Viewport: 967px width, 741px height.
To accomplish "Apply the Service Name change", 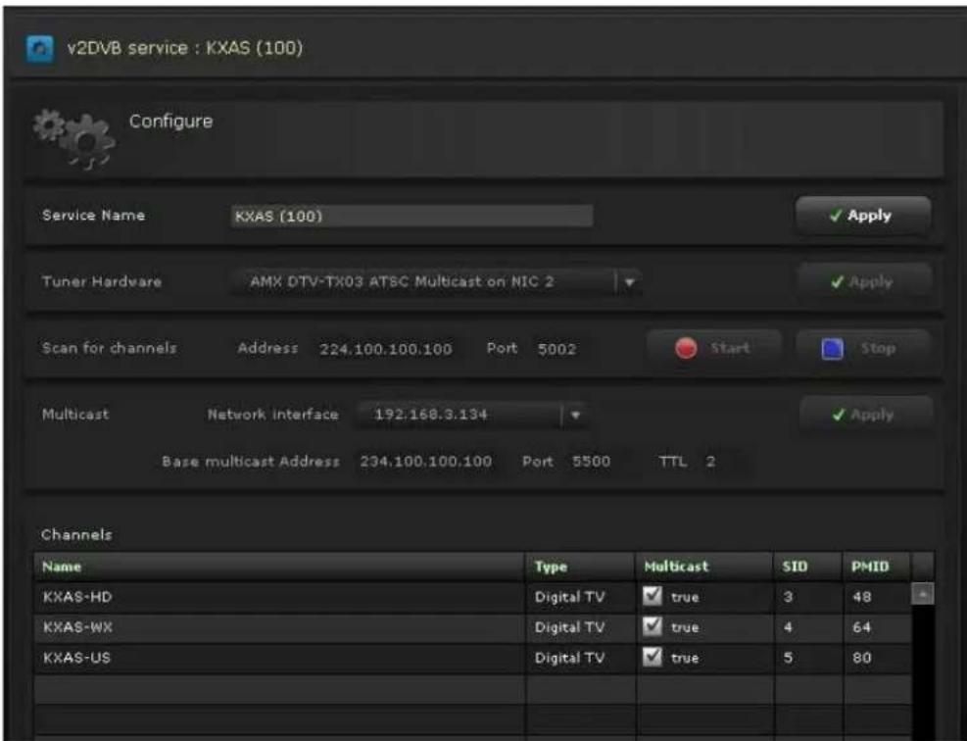I will click(863, 216).
